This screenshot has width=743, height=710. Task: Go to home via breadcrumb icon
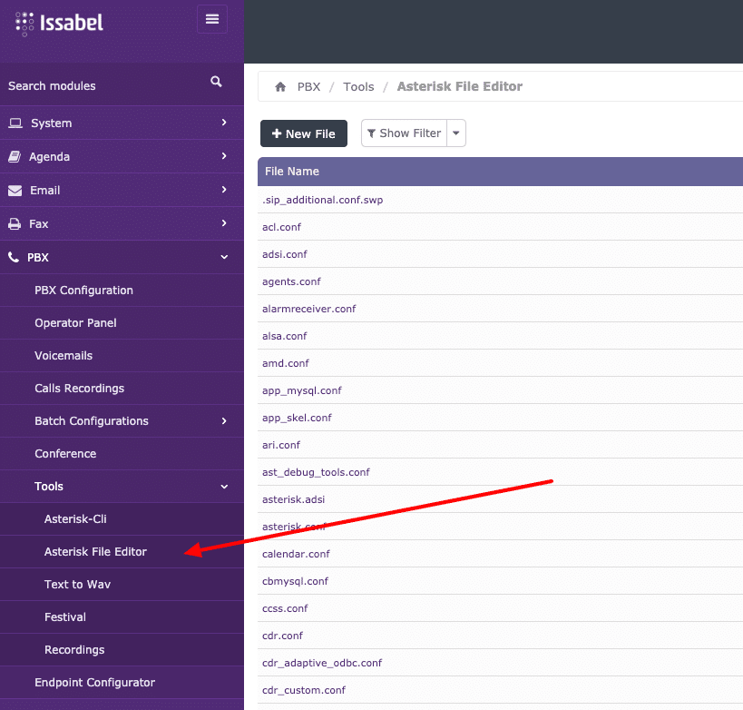pos(280,87)
